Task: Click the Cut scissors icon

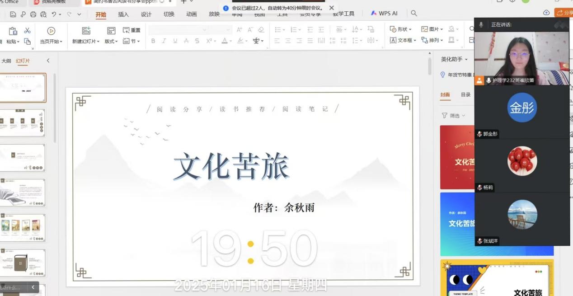Action: point(27,30)
